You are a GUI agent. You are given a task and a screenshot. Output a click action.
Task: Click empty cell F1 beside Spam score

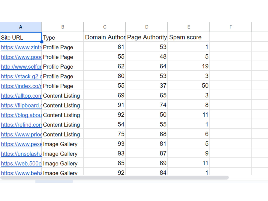pos(231,37)
